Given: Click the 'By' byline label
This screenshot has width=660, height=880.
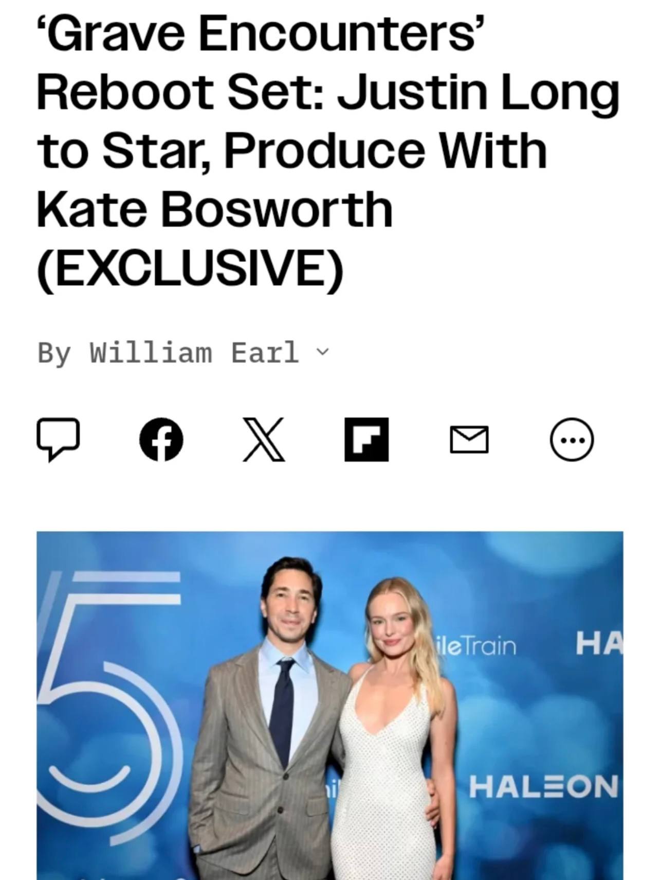Looking at the screenshot, I should [x=54, y=353].
